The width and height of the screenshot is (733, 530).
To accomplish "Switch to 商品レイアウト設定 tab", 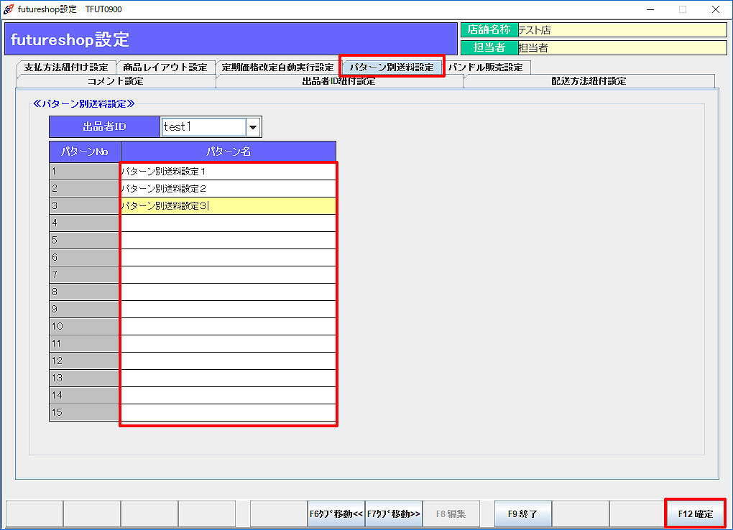I will tap(165, 68).
